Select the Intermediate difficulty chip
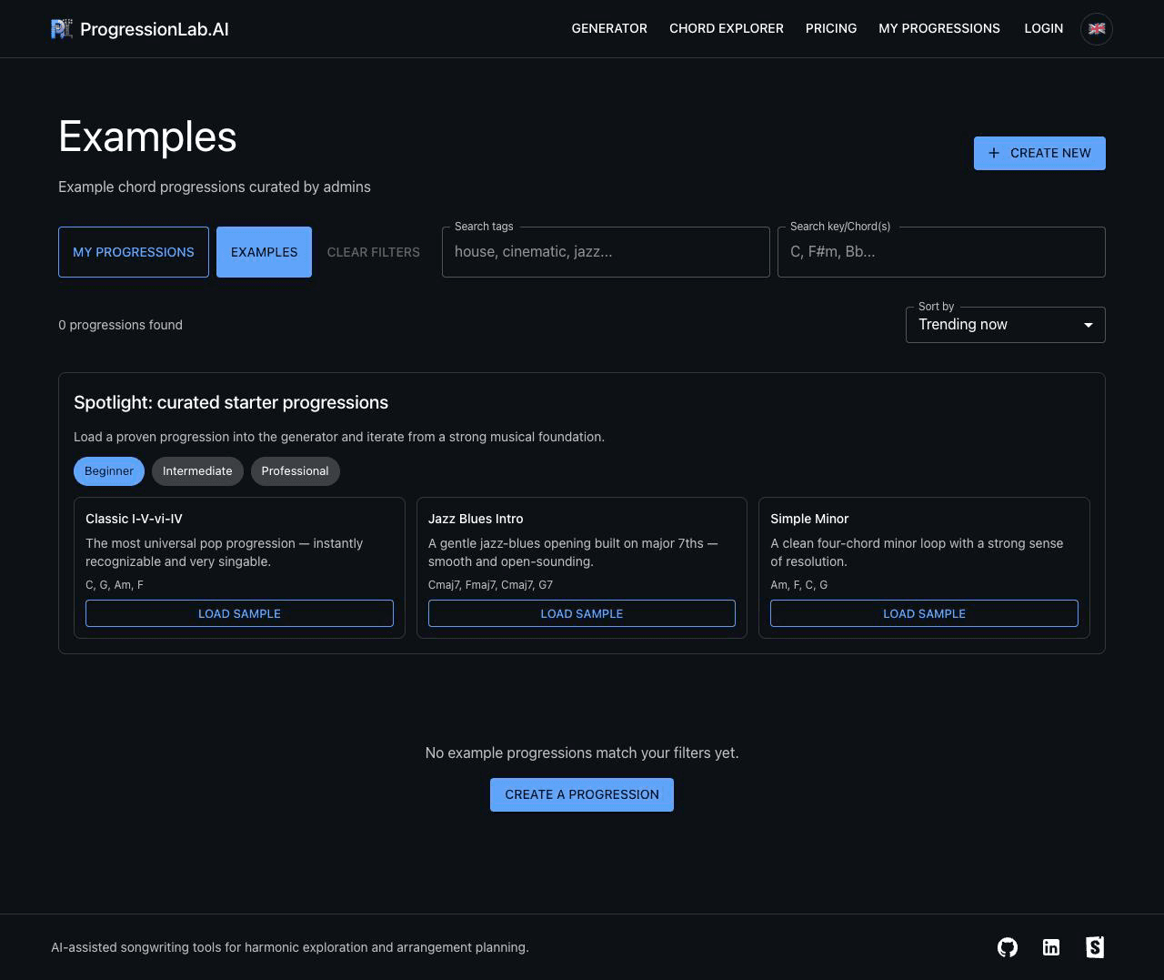 197,471
